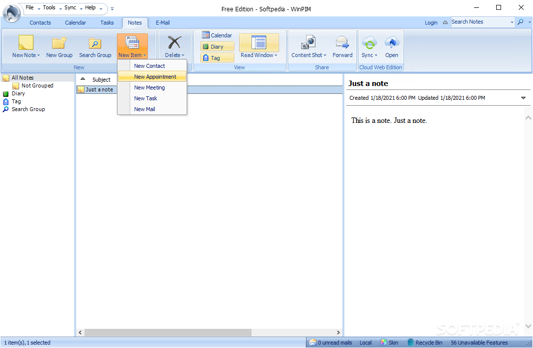The image size is (533, 348).
Task: Collapse the ribbon with up chevron
Action: tap(445, 23)
